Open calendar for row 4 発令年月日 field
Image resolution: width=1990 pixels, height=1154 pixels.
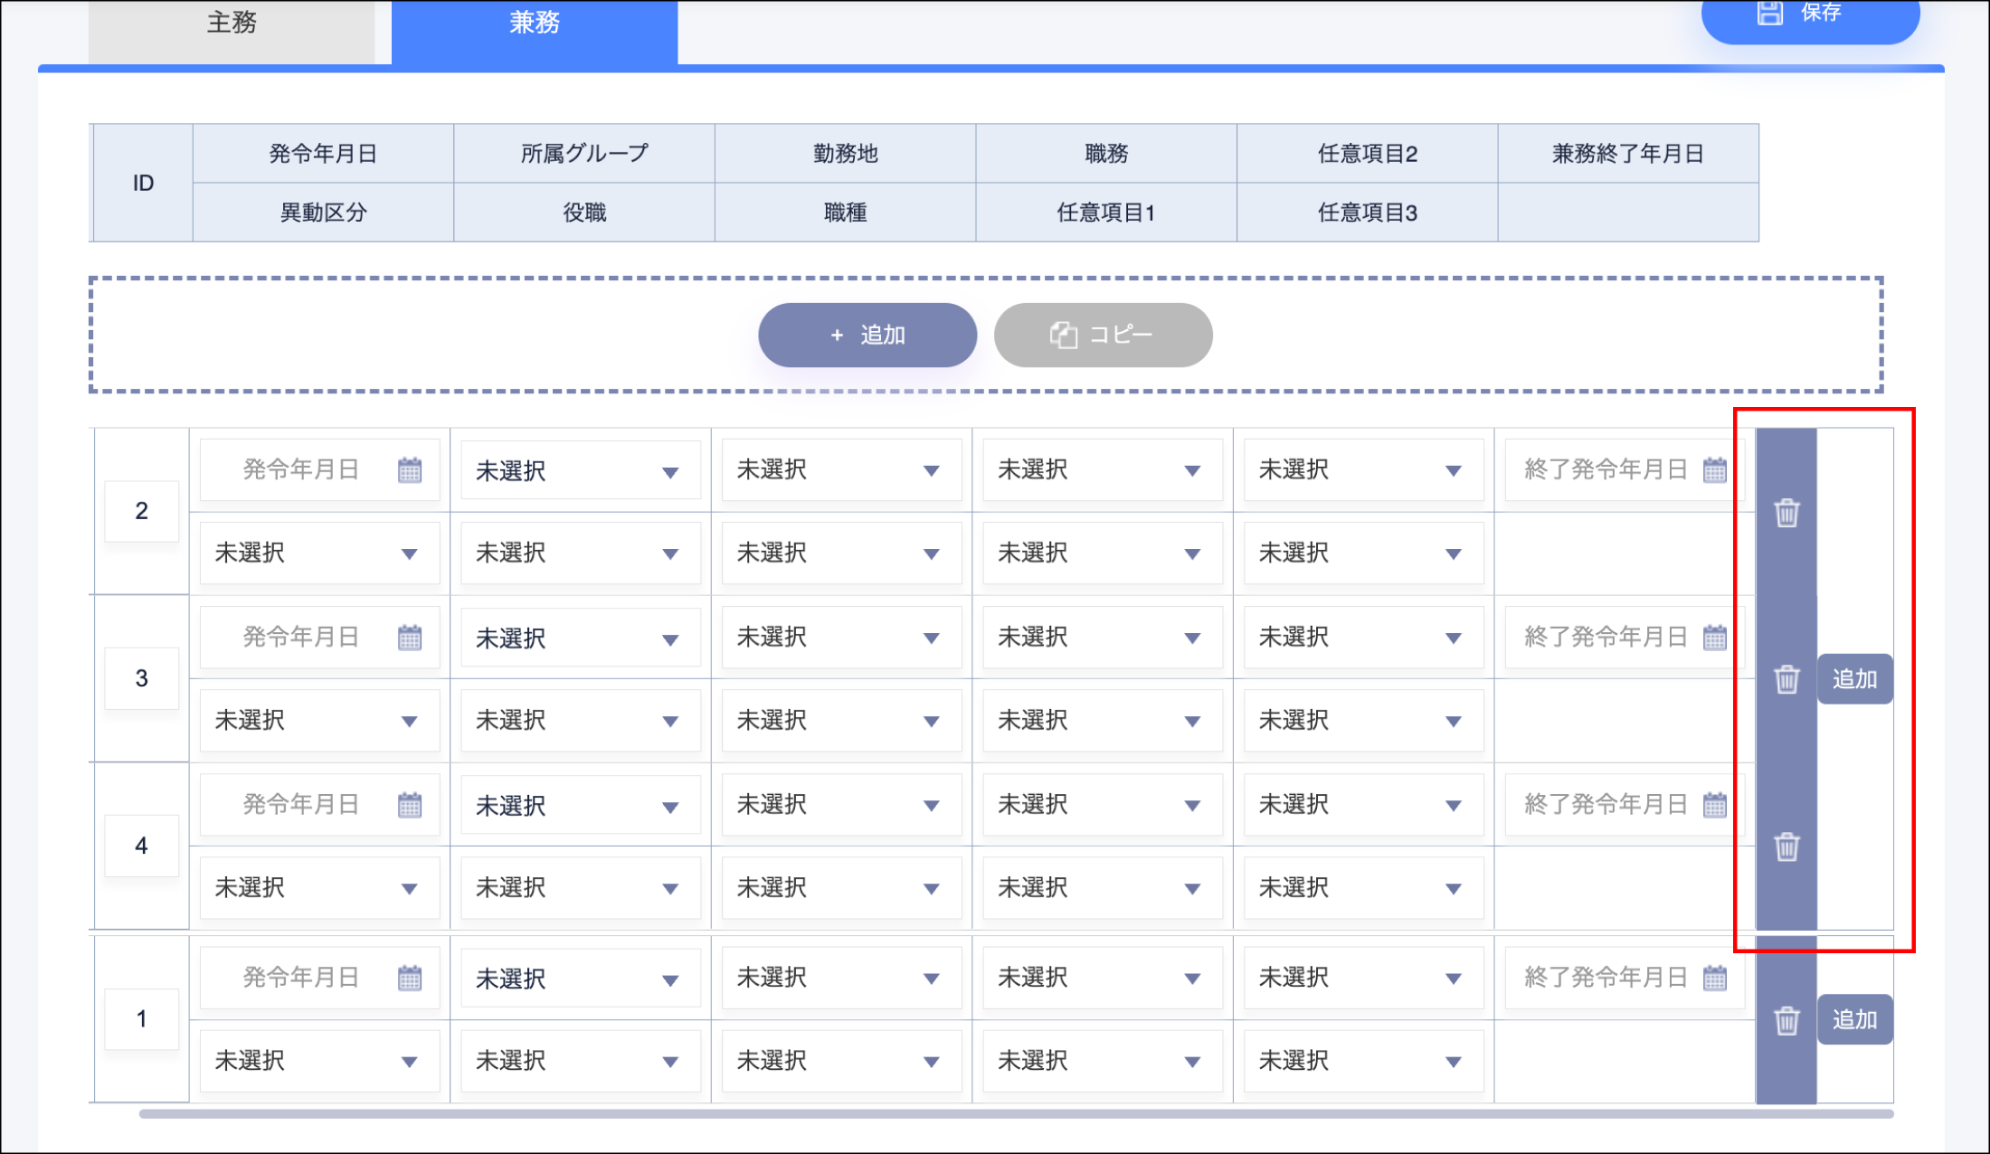click(x=410, y=805)
